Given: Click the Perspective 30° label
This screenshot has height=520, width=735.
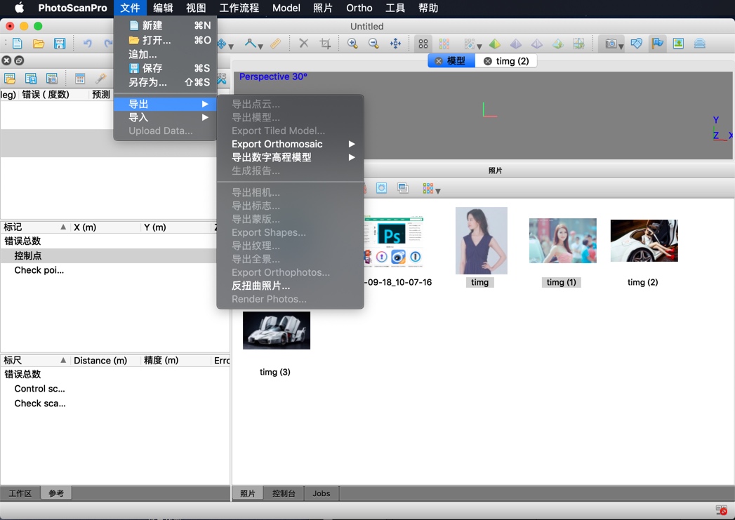Looking at the screenshot, I should 274,76.
